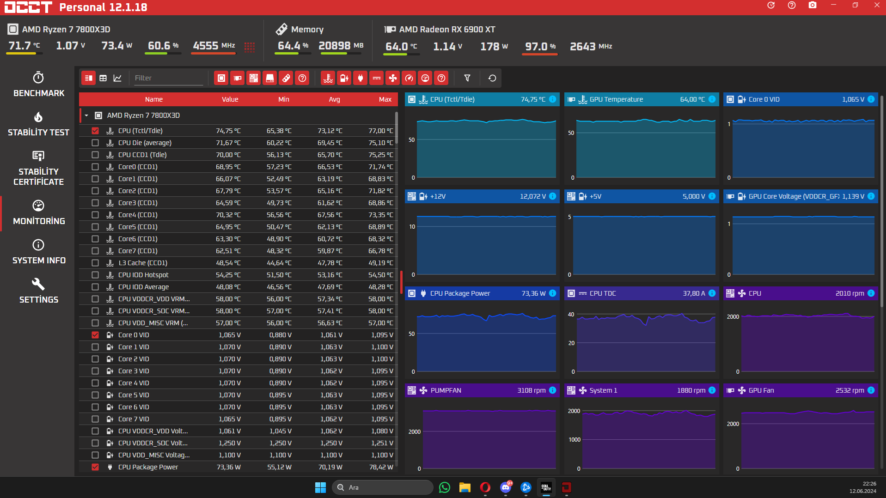Sort the table by the Name column
This screenshot has width=886, height=498.
(154, 99)
